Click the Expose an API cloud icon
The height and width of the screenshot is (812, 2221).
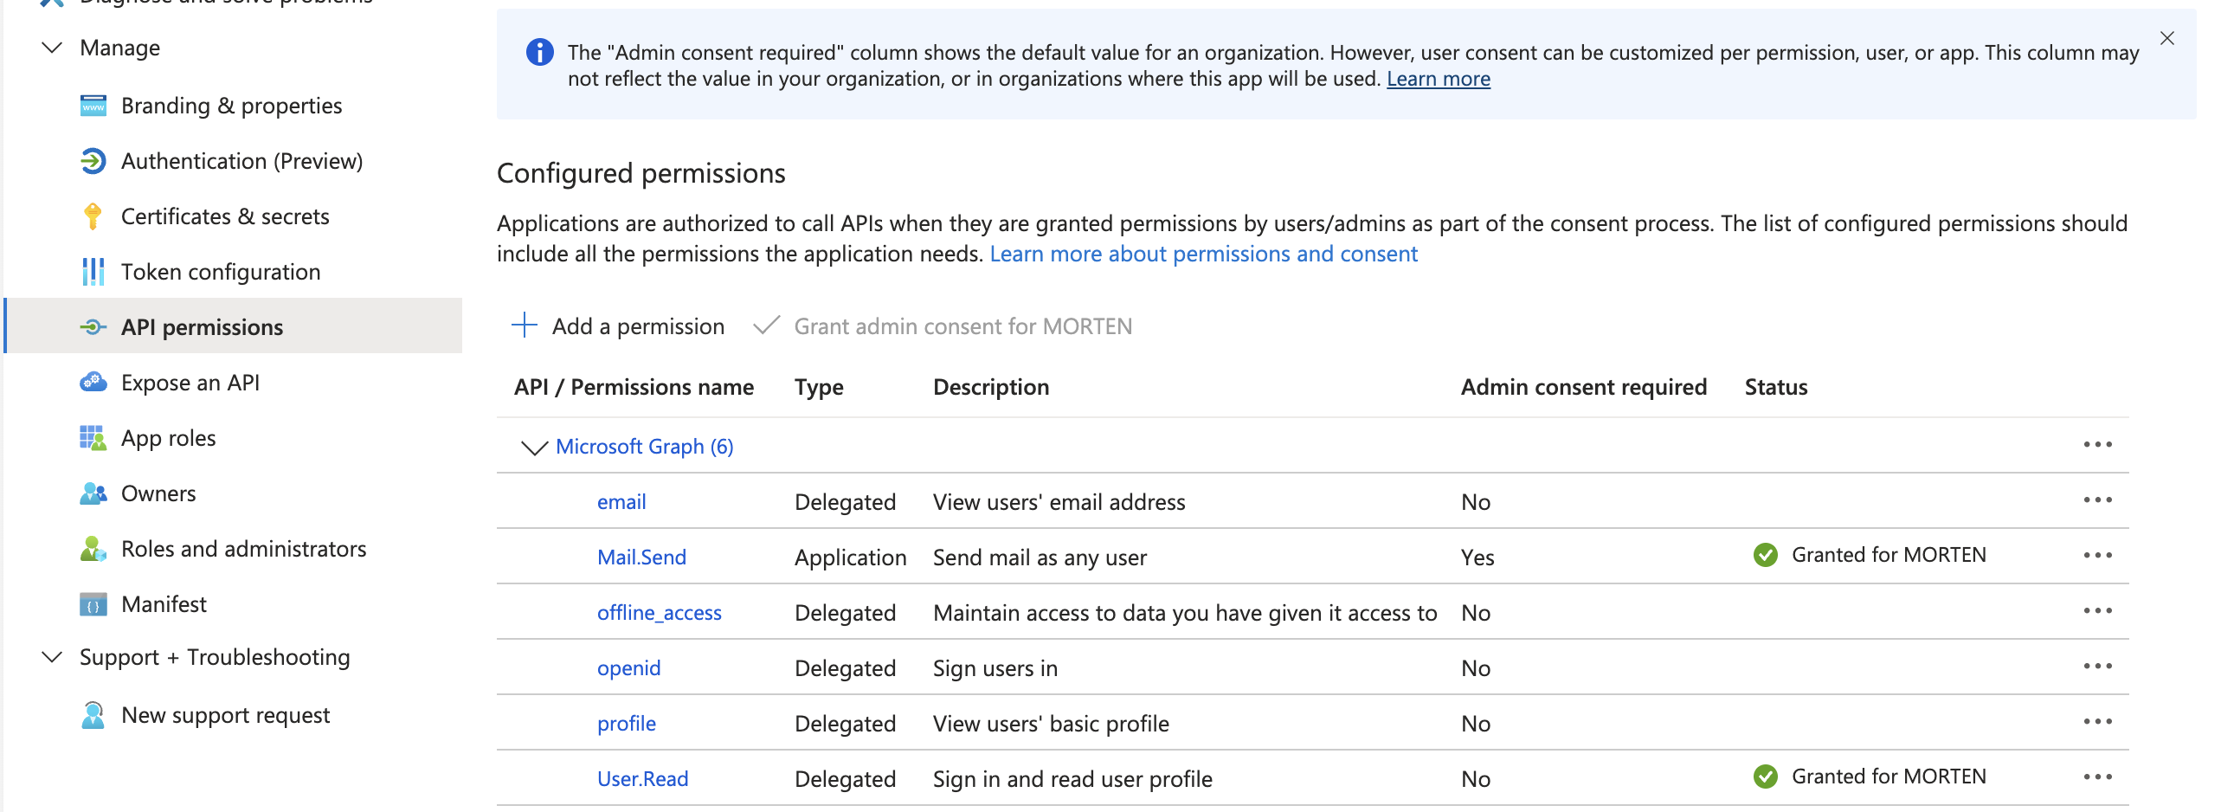[93, 383]
